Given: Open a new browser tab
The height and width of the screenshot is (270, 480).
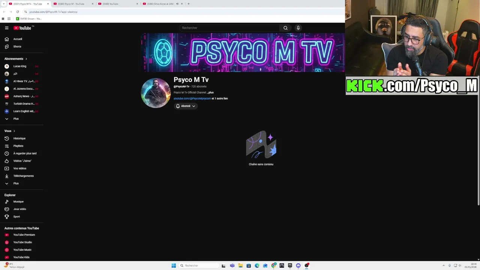Looking at the screenshot, I should pos(188,4).
